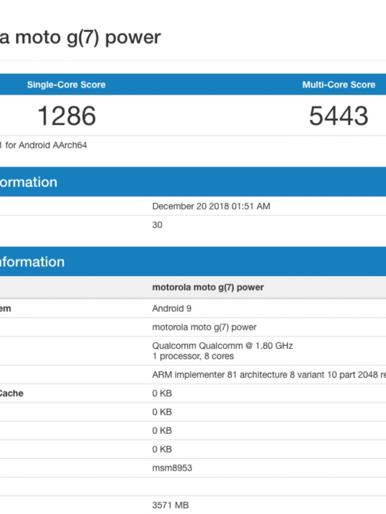Click the Android AArch64 version text
Viewport: 386px width, 514px height.
44,145
